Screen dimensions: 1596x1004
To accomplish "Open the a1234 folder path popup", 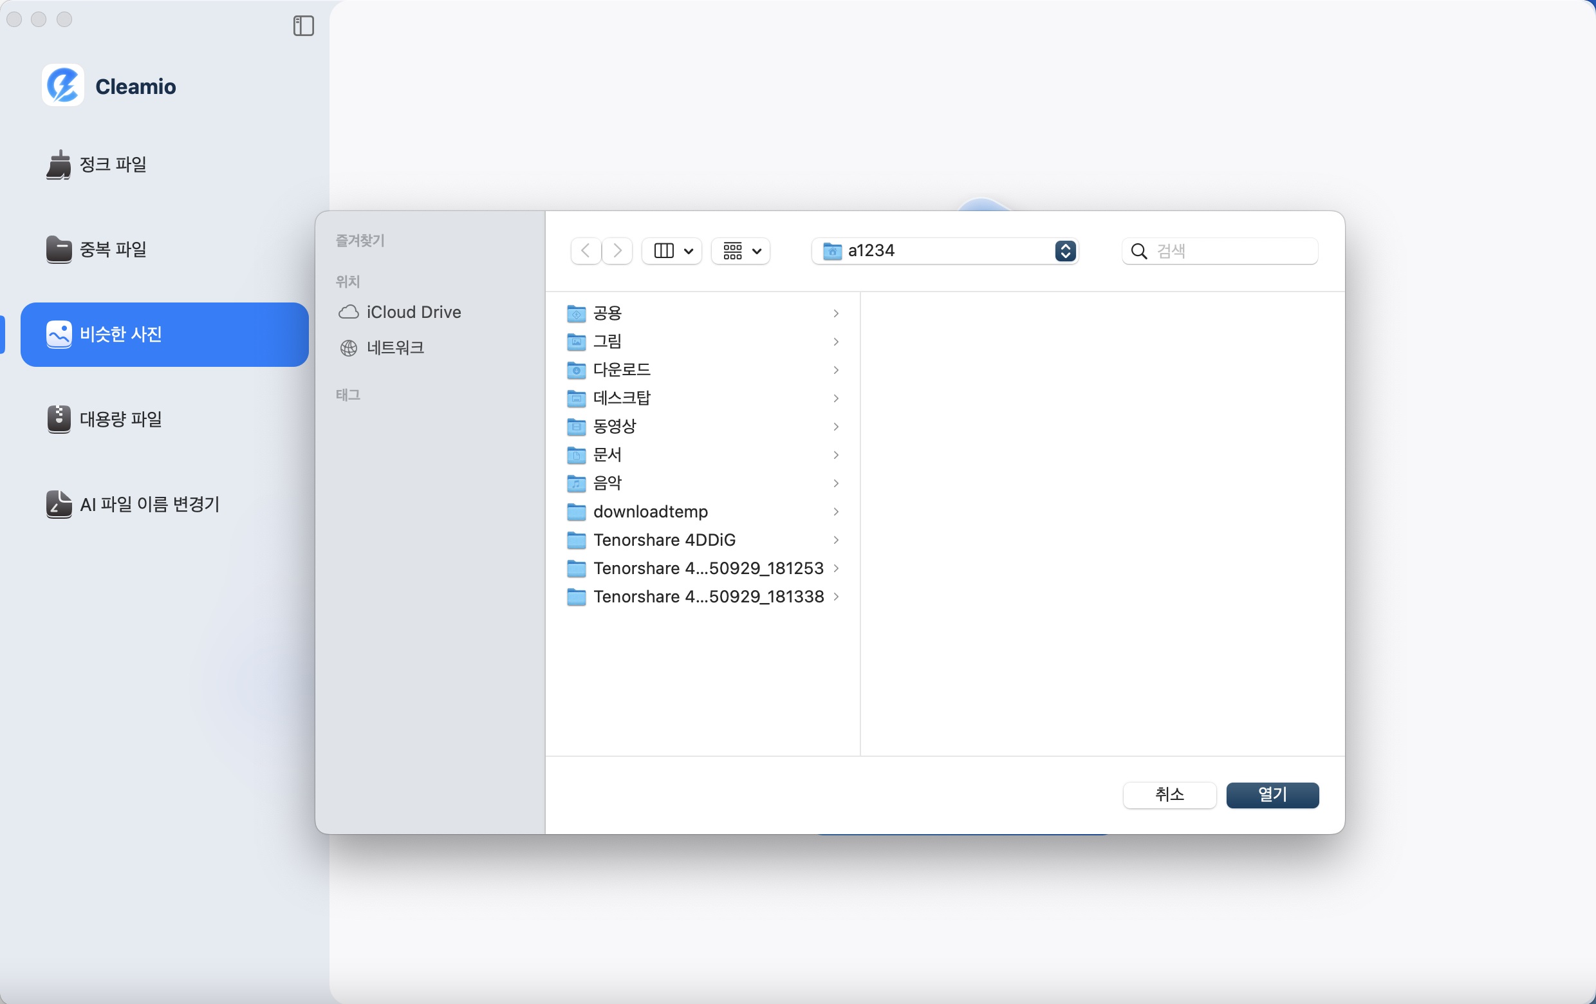I will click(x=944, y=250).
